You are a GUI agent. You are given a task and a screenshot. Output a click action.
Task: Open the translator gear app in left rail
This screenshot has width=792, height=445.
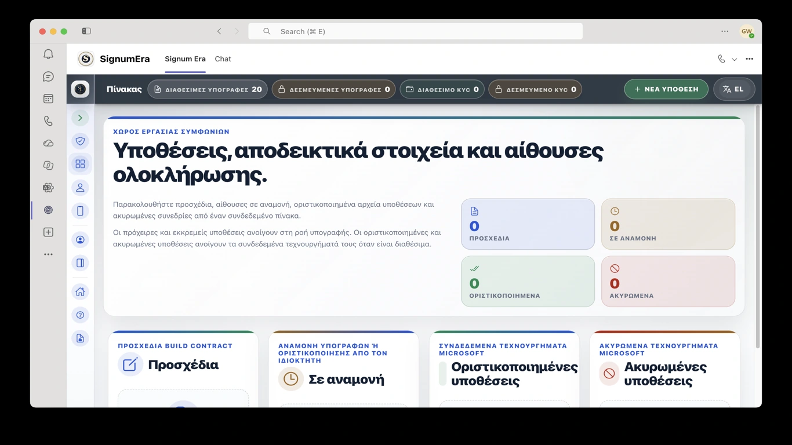pos(48,188)
